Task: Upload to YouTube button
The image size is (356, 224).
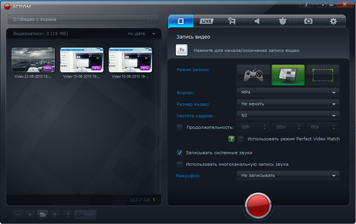Action: (85, 215)
